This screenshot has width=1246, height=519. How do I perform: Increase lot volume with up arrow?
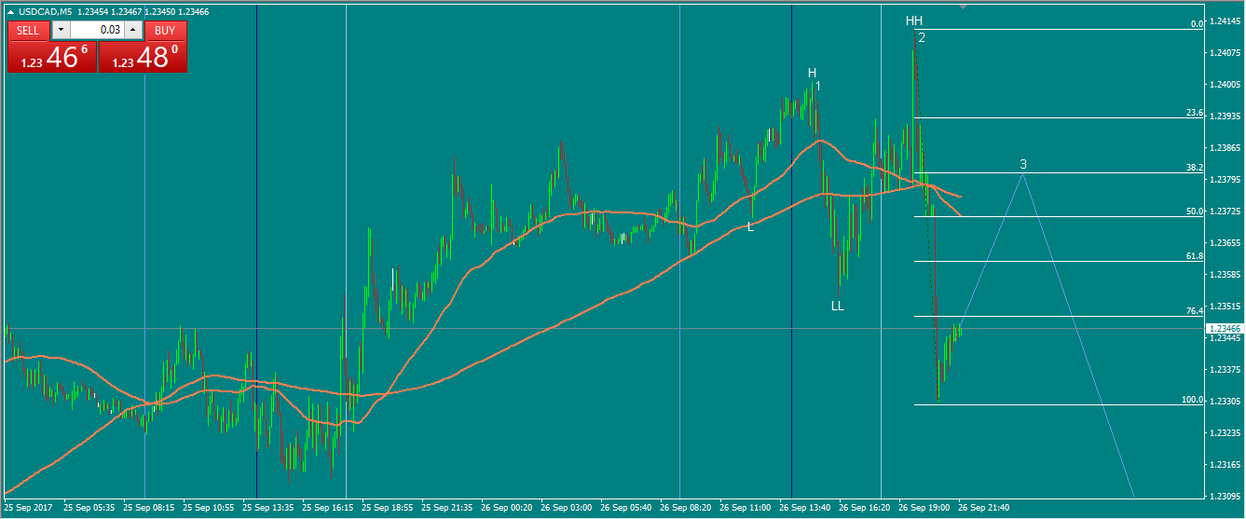(132, 30)
